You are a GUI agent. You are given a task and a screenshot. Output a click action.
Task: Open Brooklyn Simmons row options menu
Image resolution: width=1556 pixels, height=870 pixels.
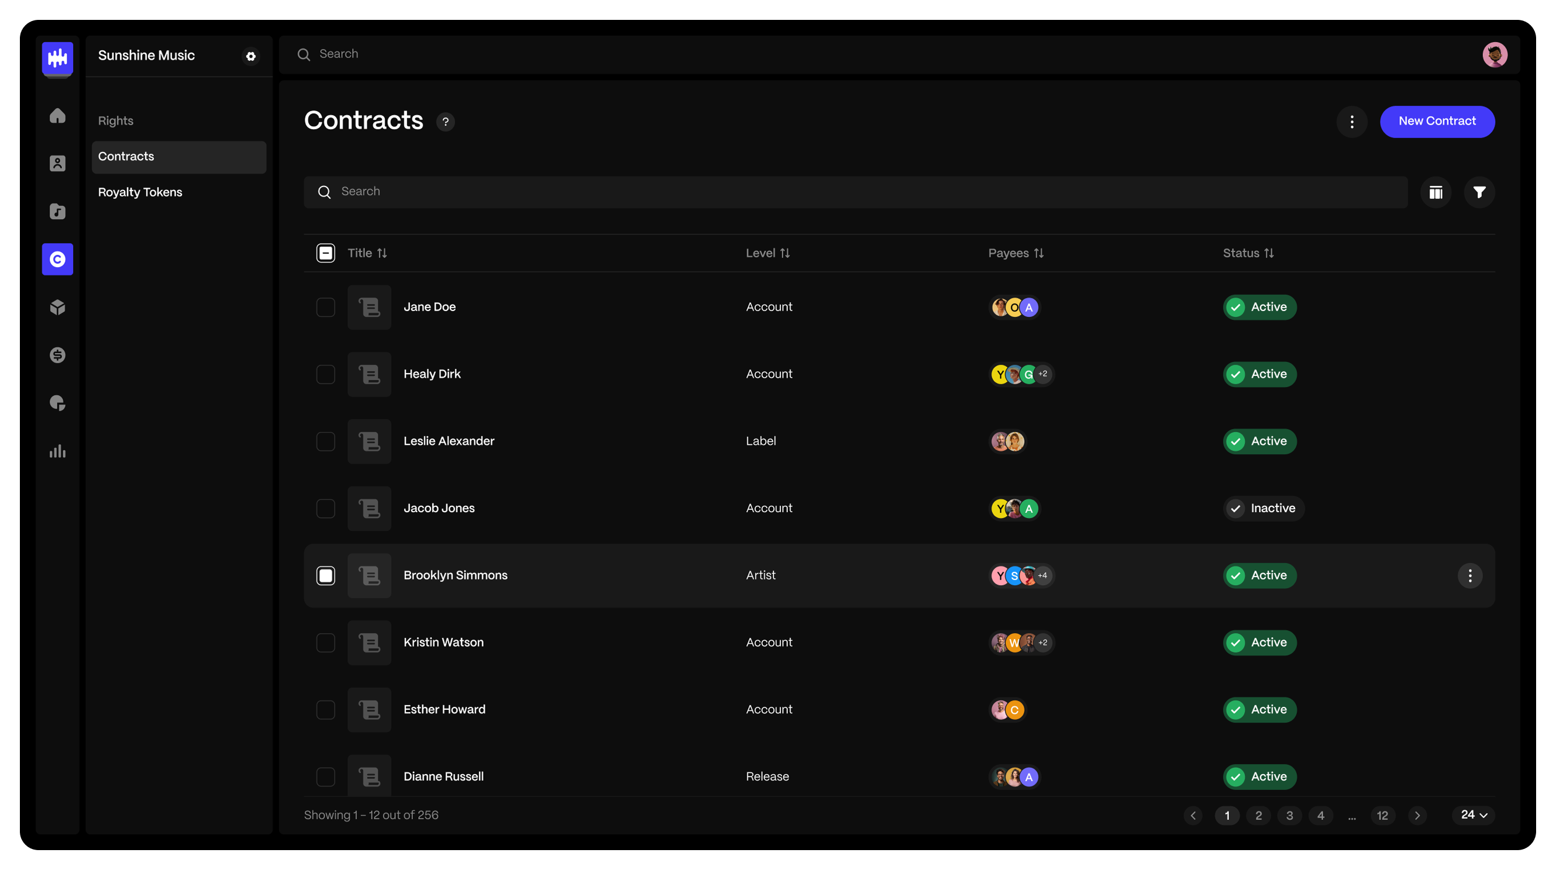(1469, 575)
